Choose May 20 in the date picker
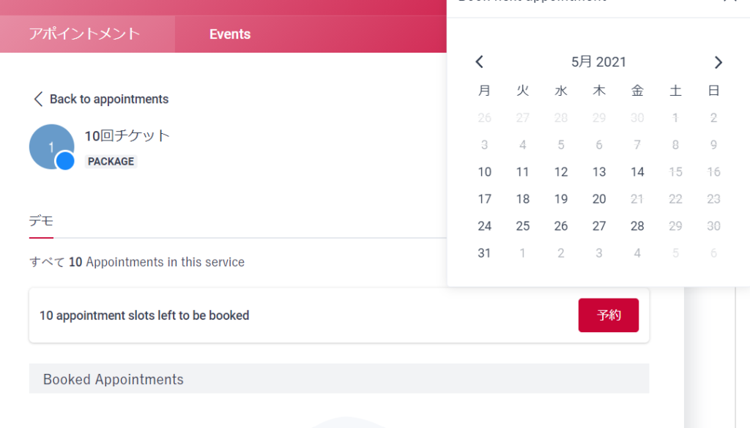 click(x=599, y=199)
